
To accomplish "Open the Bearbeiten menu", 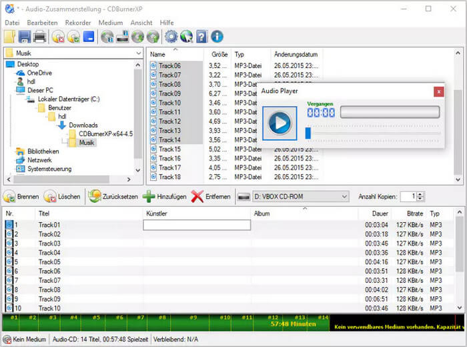I will (x=42, y=23).
